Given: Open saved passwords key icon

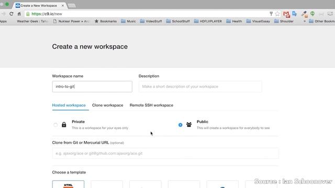Looking at the screenshot, I should click(271, 14).
